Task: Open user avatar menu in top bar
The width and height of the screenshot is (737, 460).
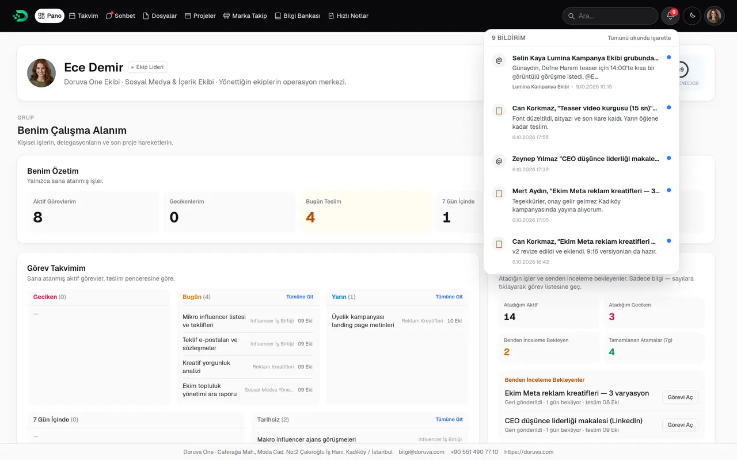Action: click(714, 16)
